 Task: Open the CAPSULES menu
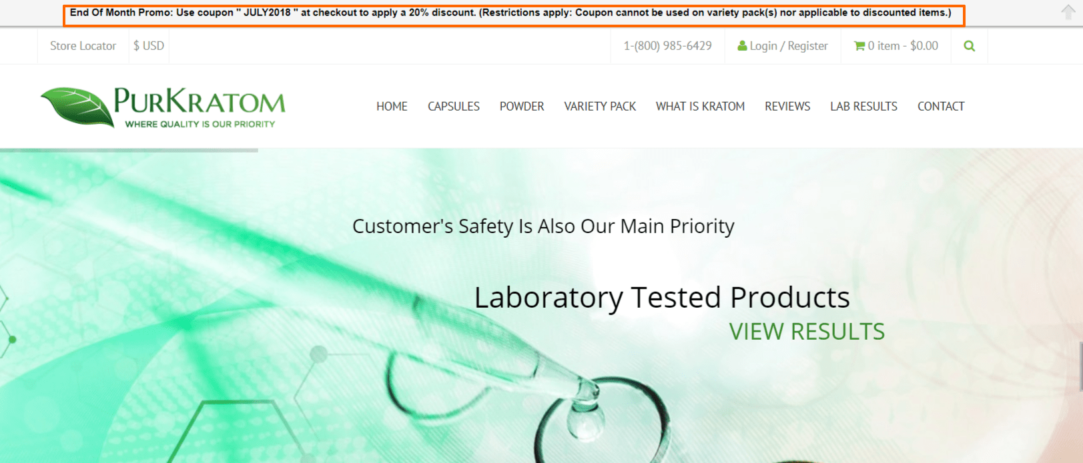coord(454,107)
